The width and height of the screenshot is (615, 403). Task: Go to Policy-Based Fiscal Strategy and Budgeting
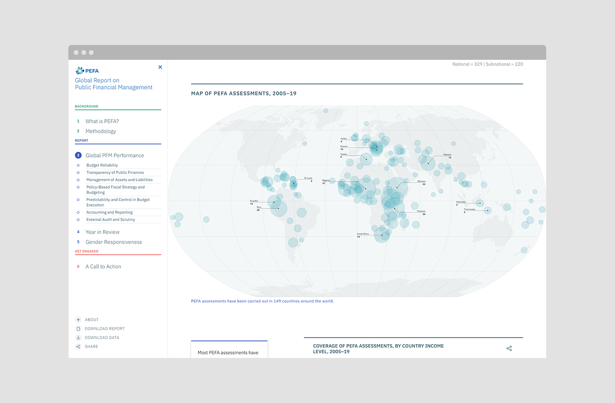(x=115, y=190)
